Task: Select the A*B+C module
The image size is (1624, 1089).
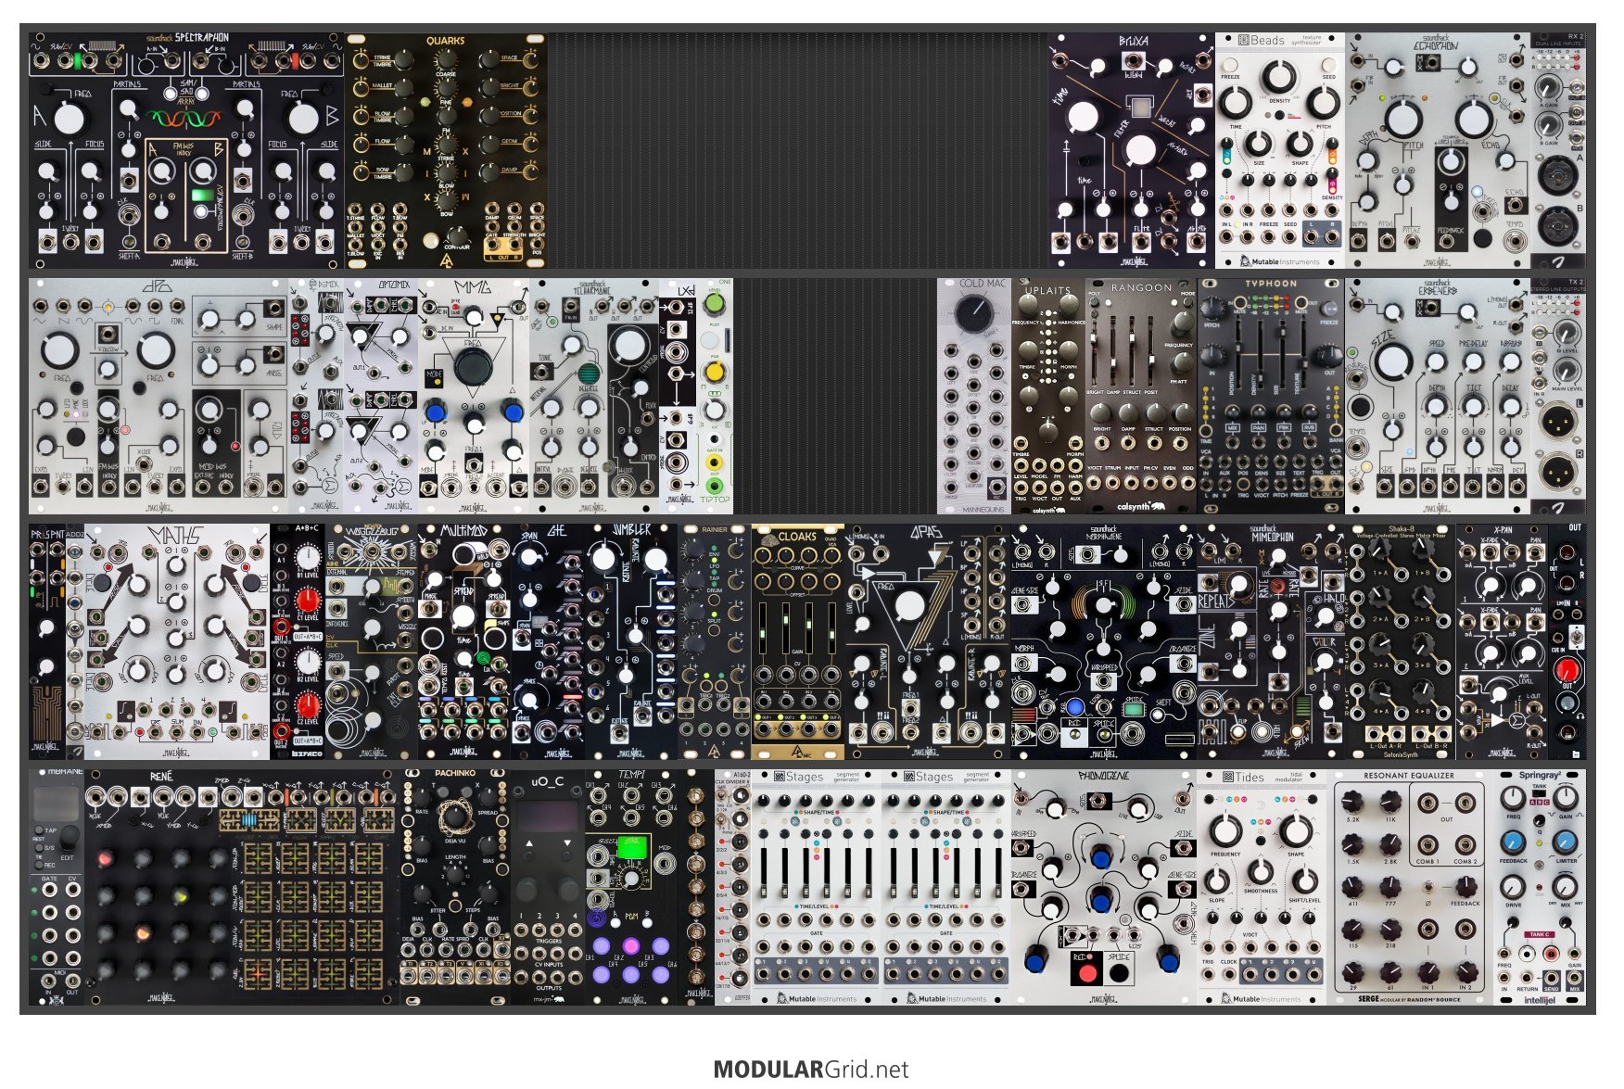Action: tap(298, 642)
